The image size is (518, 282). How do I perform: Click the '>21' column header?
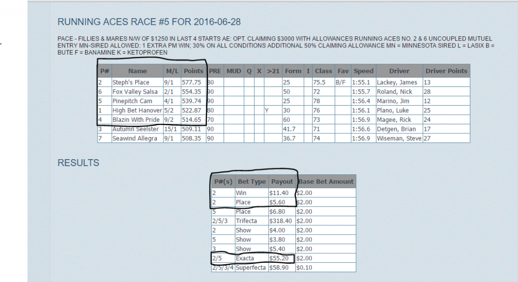[273, 71]
